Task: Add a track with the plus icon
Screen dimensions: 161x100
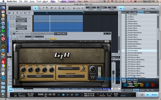Action: (x=17, y=13)
